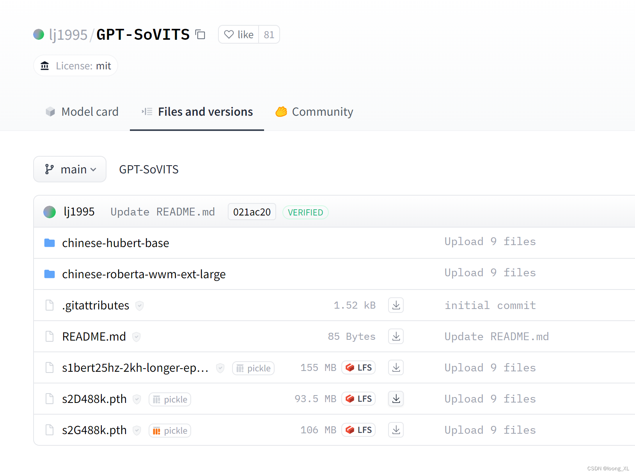Open the s1bert25hz-2kh-longer-ep file
This screenshot has width=635, height=475.
(135, 367)
